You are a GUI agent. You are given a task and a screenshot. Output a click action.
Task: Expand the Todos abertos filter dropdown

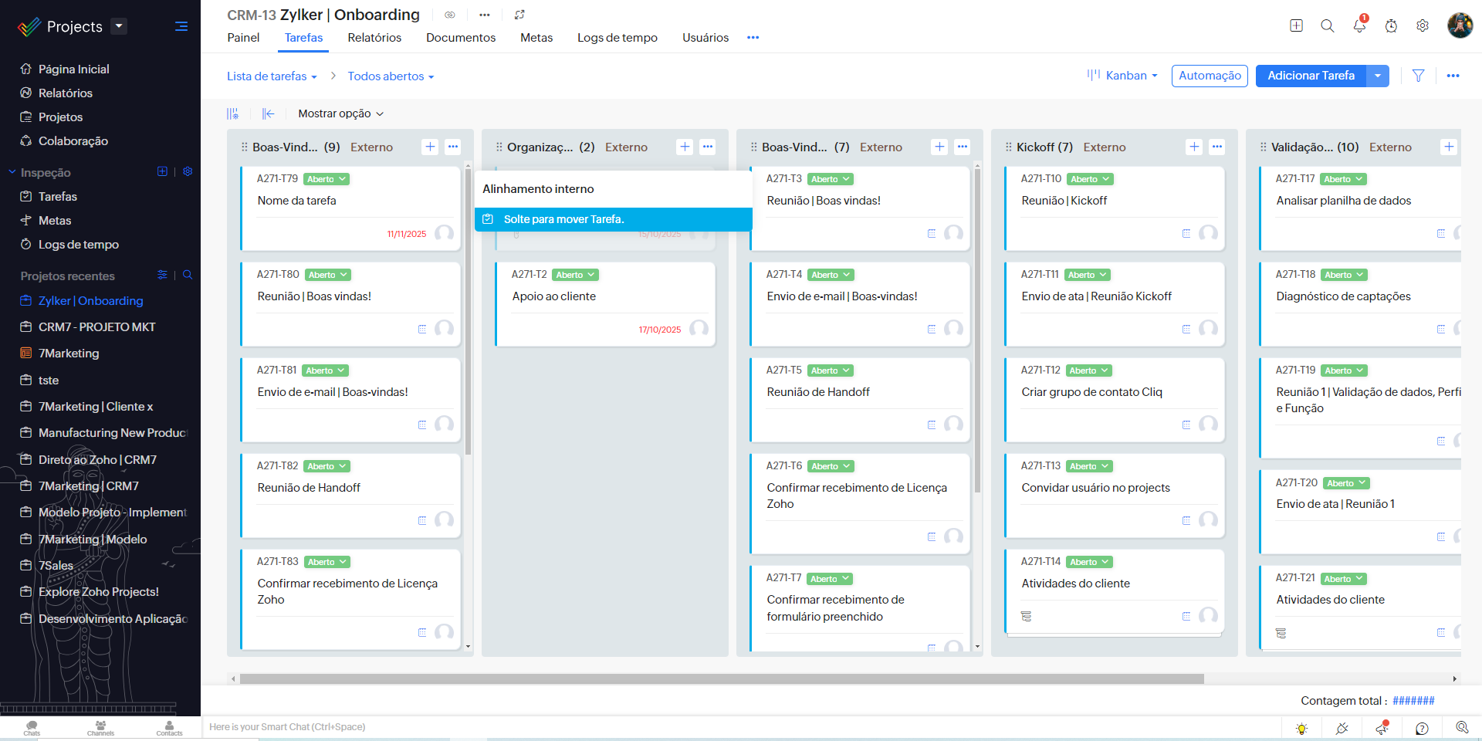(x=391, y=76)
